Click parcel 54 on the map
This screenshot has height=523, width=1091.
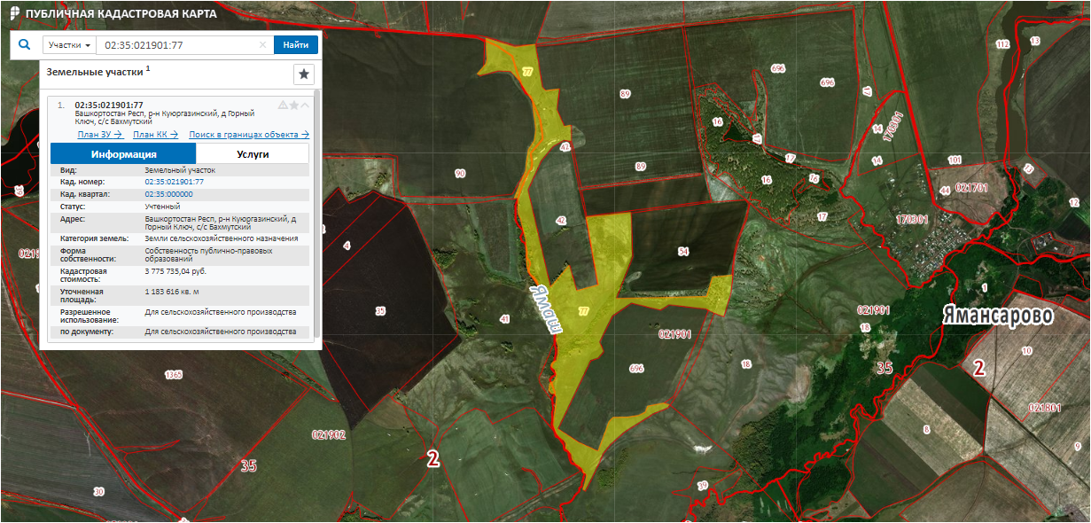(x=682, y=252)
